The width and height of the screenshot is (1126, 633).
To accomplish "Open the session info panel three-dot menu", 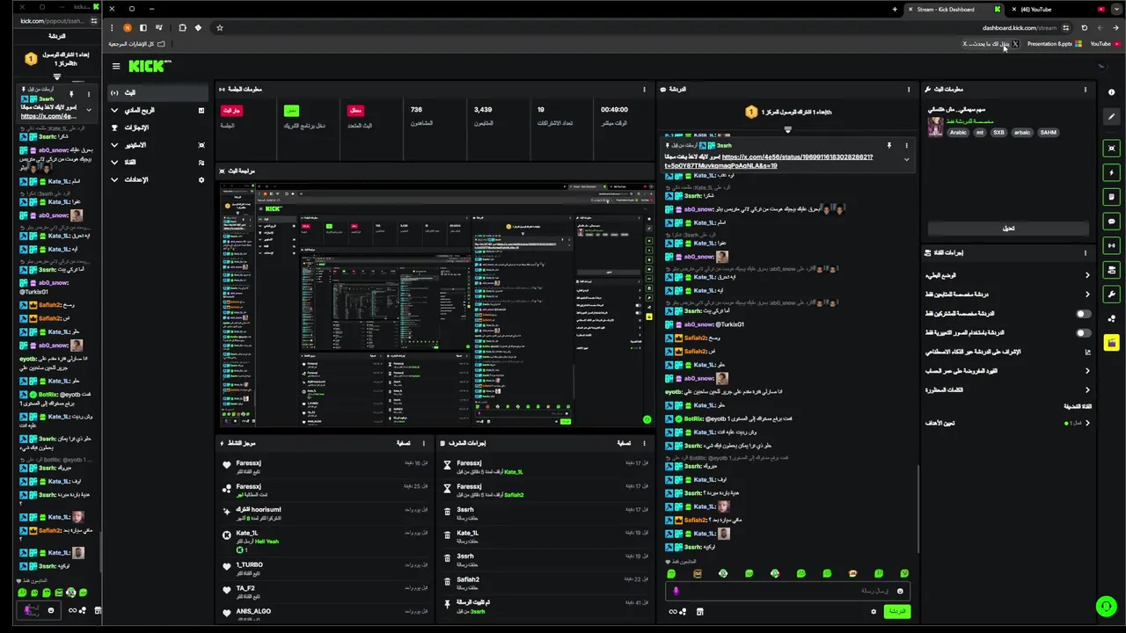I will click(645, 89).
